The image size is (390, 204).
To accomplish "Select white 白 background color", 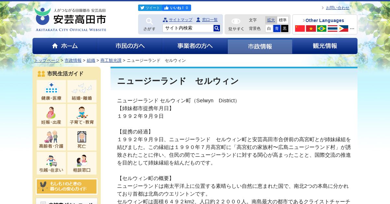I will coord(269,28).
